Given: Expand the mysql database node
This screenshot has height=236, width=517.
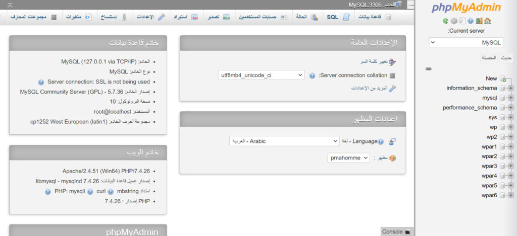Looking at the screenshot, I should pyautogui.click(x=511, y=98).
